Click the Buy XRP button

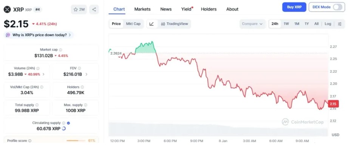294,7
